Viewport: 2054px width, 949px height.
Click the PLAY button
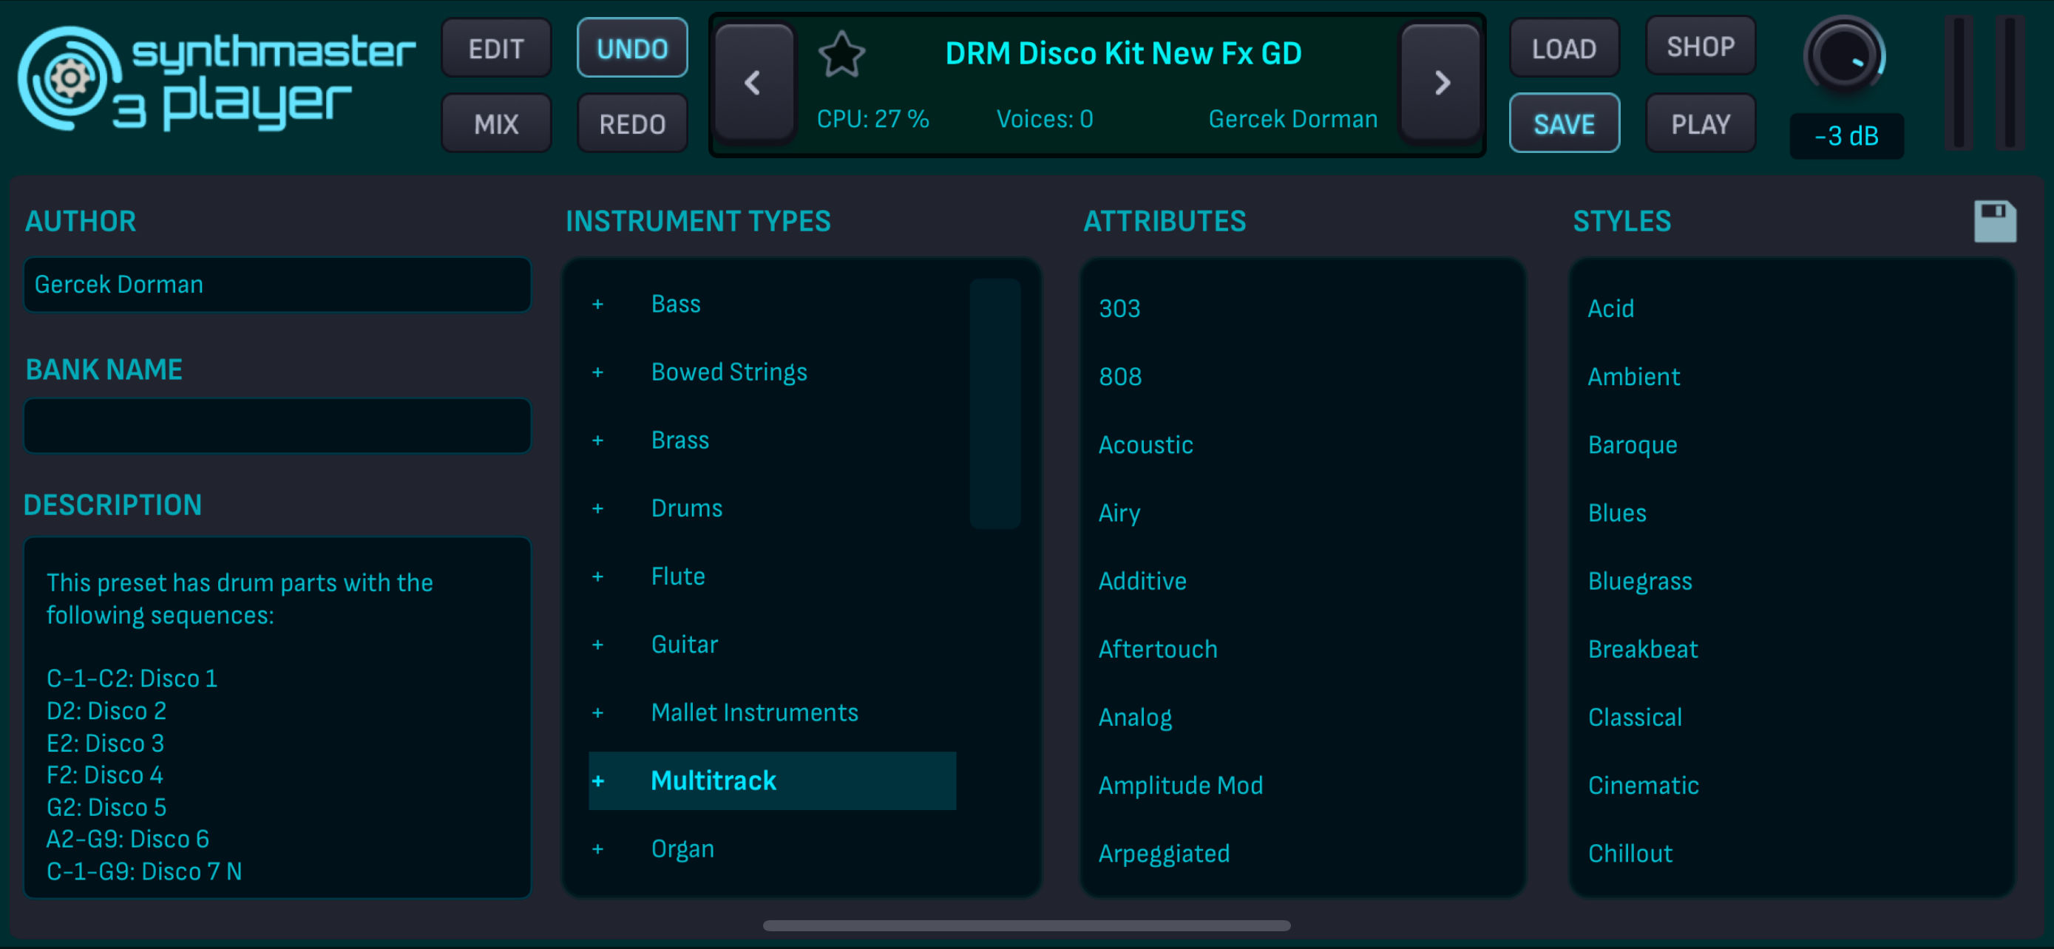(1700, 123)
